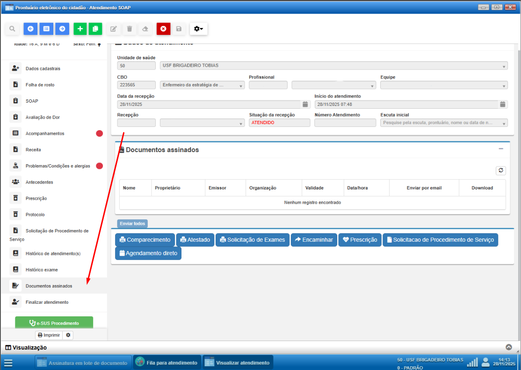This screenshot has width=521, height=370.
Task: Open calendar for Data da recepção
Action: pyautogui.click(x=305, y=105)
